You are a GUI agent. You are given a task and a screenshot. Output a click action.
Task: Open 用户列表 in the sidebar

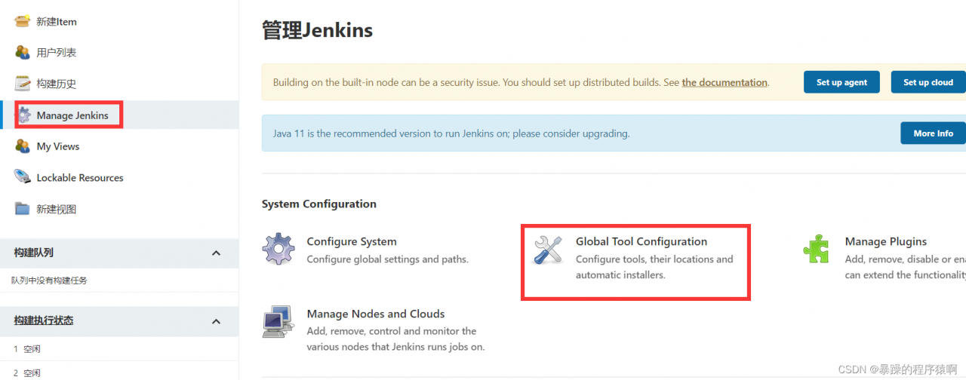57,53
